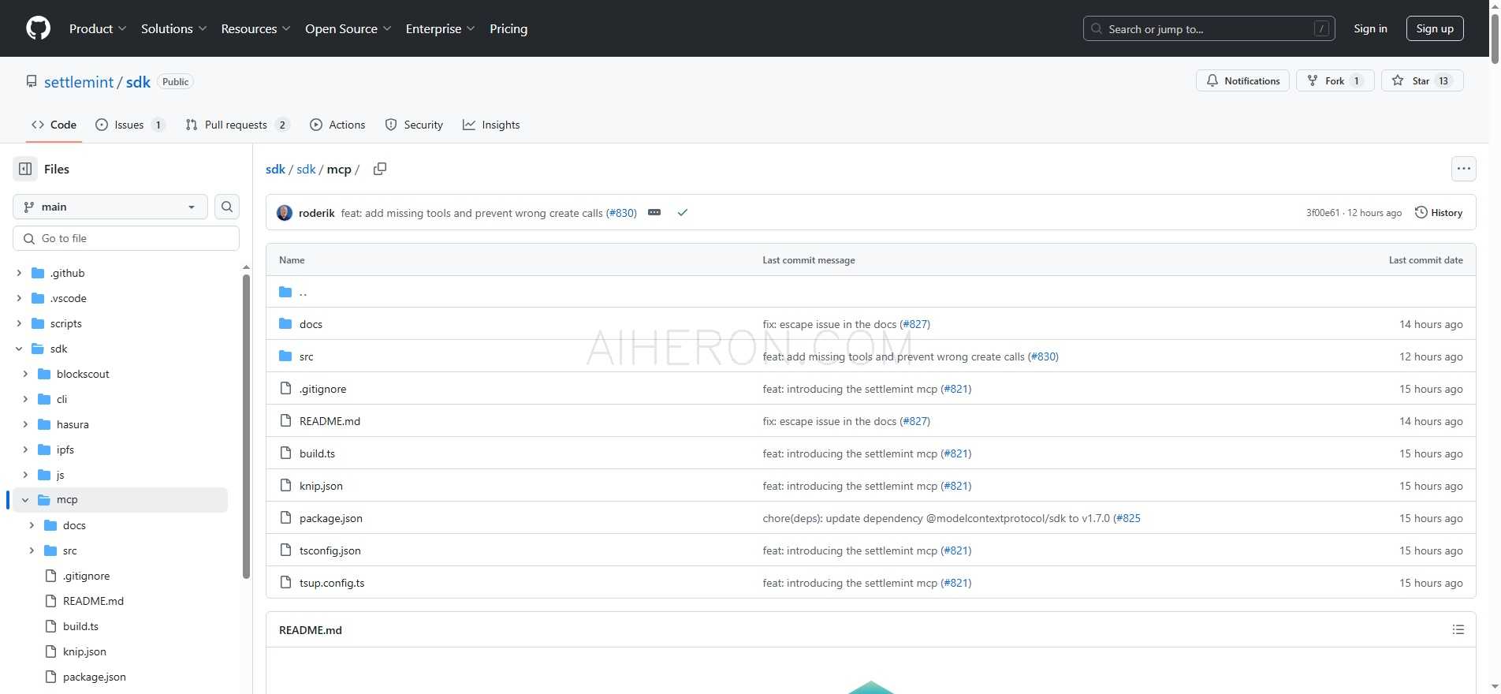Switch to the Insights tab

click(x=491, y=125)
